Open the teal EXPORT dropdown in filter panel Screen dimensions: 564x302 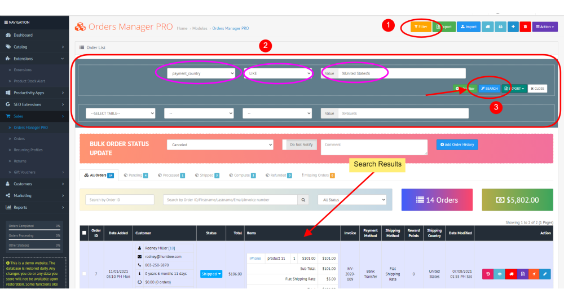(x=514, y=89)
